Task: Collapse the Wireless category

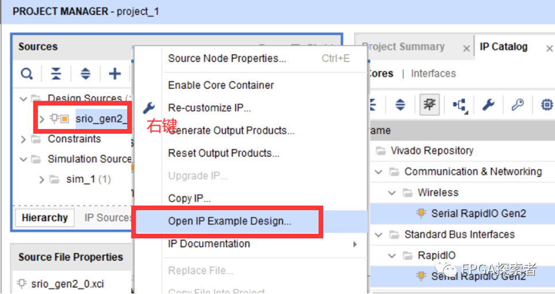Action: point(392,193)
